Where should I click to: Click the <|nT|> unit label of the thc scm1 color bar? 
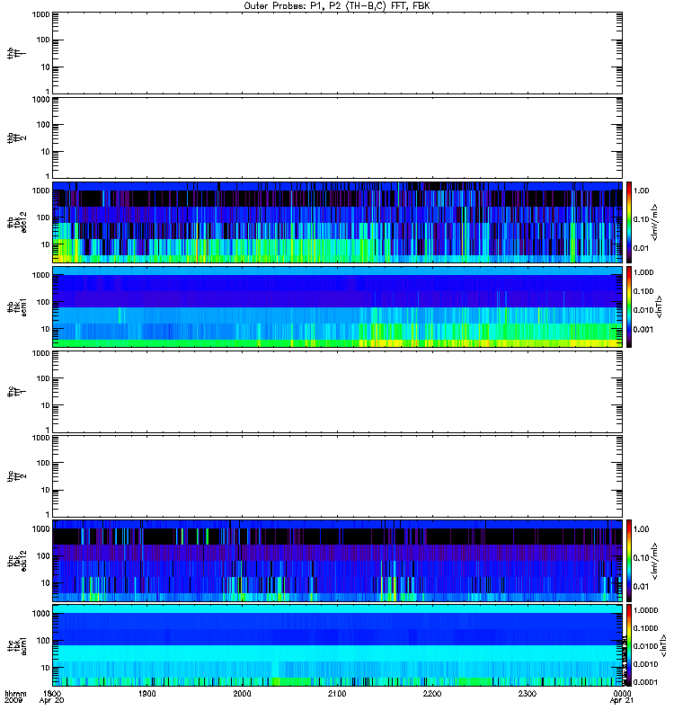point(662,645)
